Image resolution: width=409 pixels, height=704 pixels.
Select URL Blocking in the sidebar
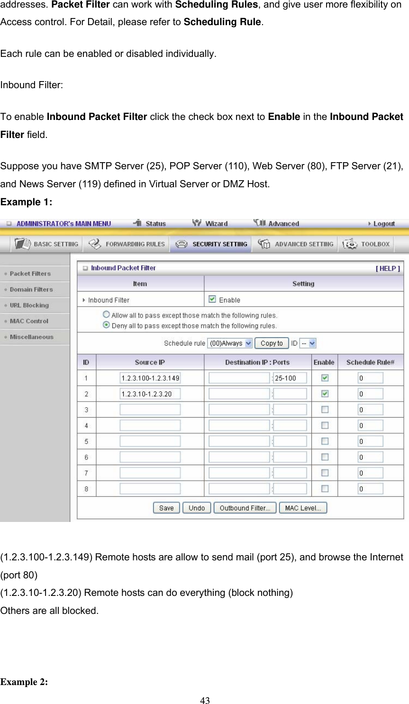[x=29, y=305]
